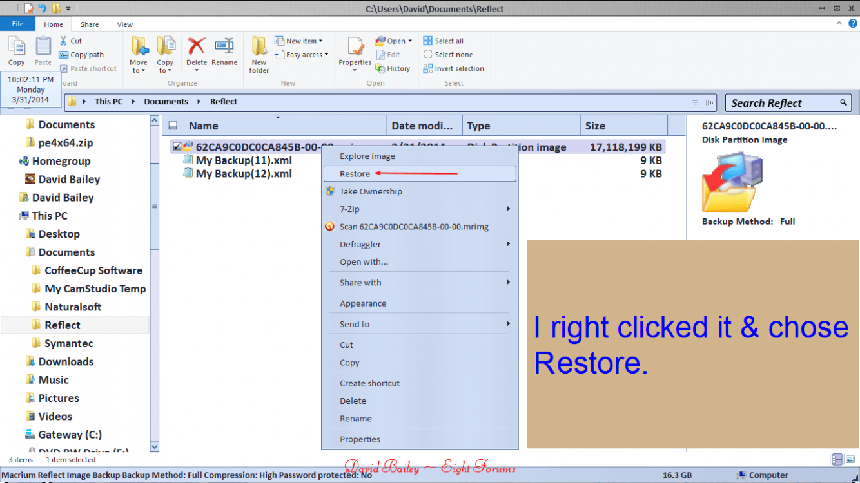The image size is (860, 483).
Task: Click the large Macrium preview thumbnail
Action: (733, 182)
